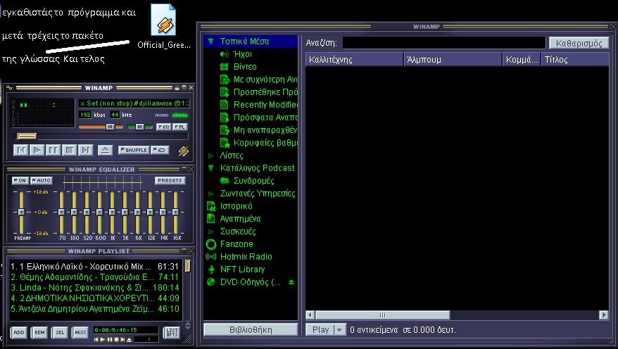The width and height of the screenshot is (618, 349).
Task: Expand the Λίστες tree node
Action: (x=211, y=156)
